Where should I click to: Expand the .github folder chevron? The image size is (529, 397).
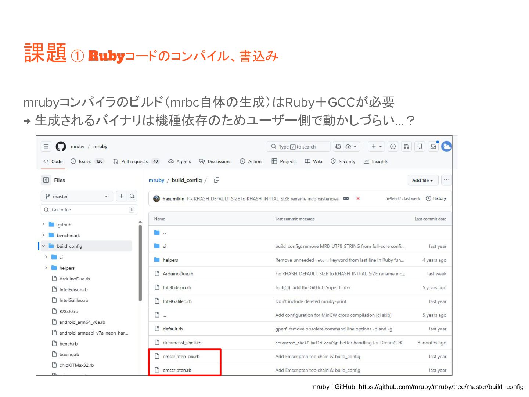point(43,225)
